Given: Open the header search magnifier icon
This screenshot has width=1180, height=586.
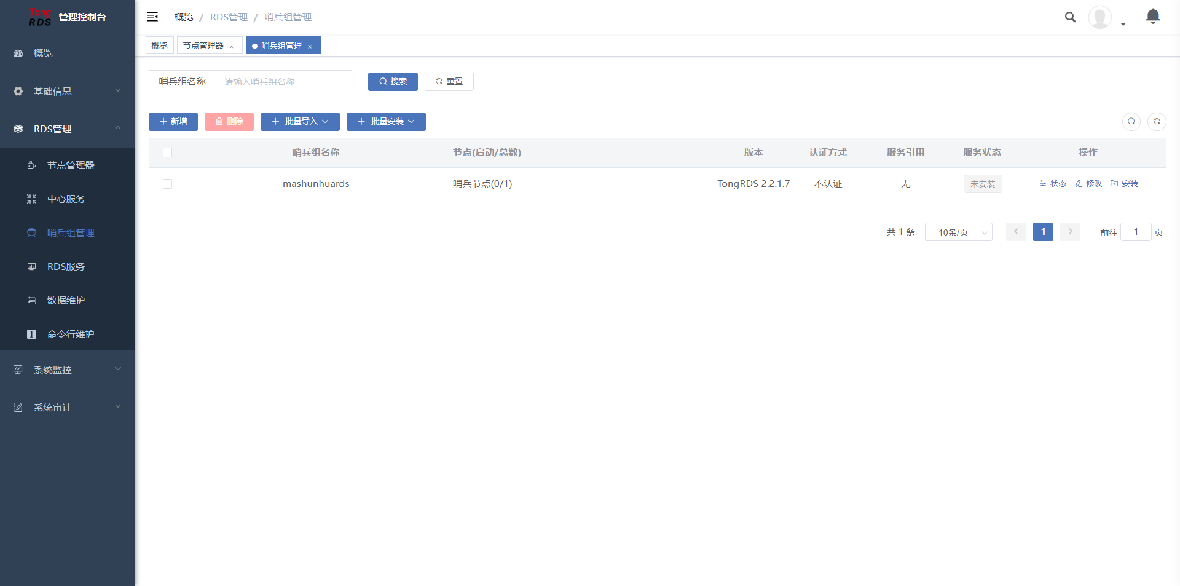Looking at the screenshot, I should pos(1070,17).
